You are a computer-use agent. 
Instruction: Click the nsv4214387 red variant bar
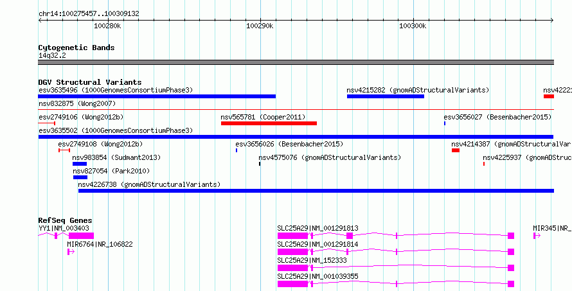coord(455,150)
